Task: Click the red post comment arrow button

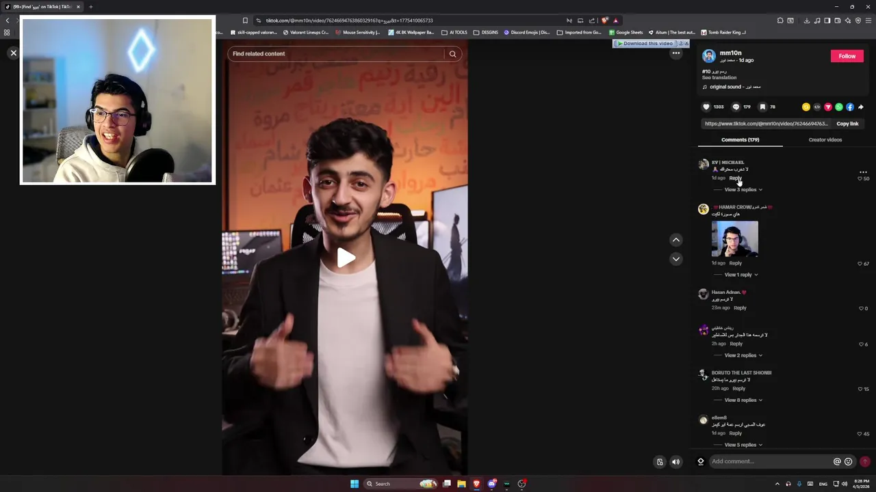Action: click(865, 462)
